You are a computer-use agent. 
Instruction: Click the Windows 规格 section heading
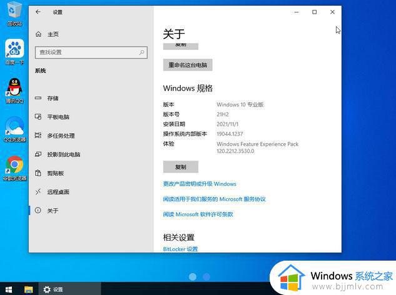pos(188,88)
